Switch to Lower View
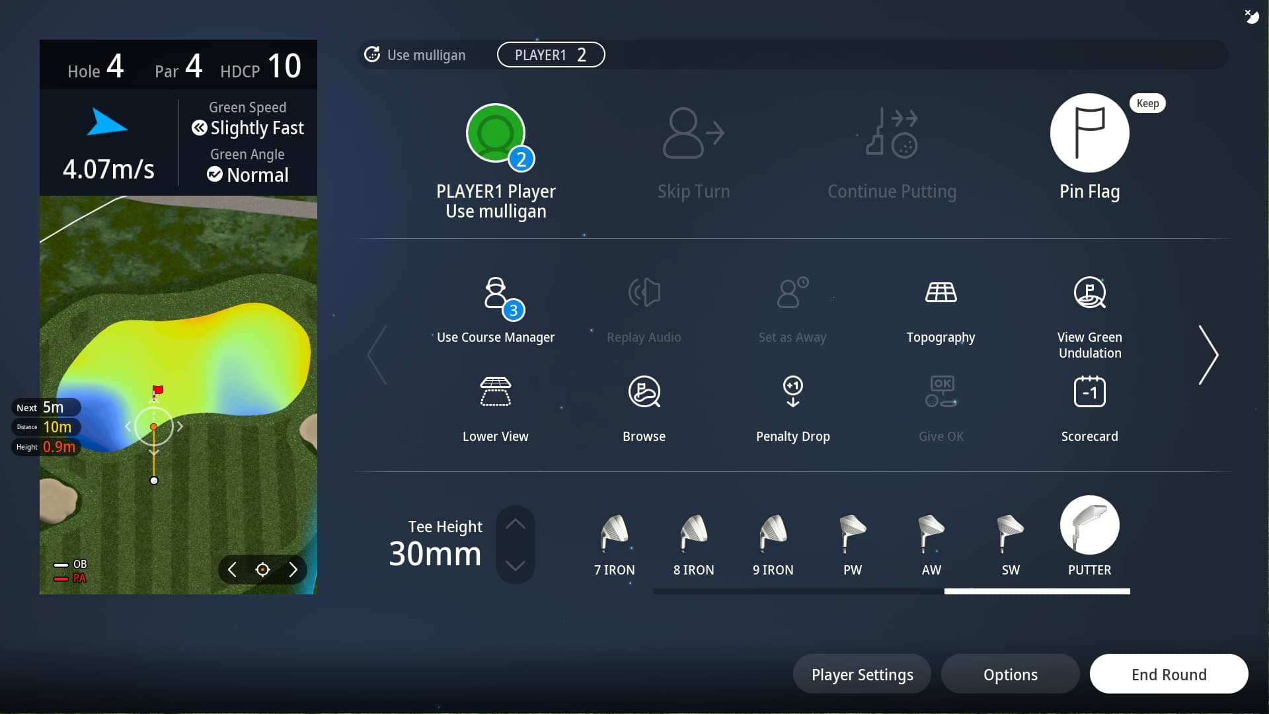This screenshot has width=1269, height=714. click(495, 392)
